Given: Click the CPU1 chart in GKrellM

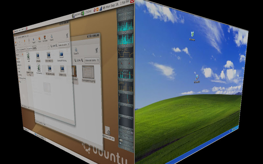Looking at the screenshot, I should click(126, 40).
